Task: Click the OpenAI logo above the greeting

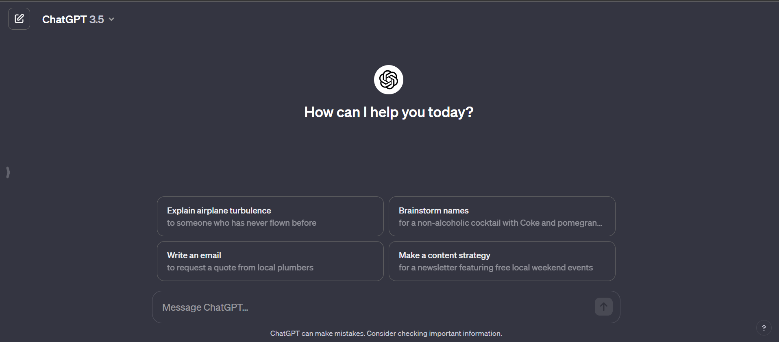Action: [388, 80]
